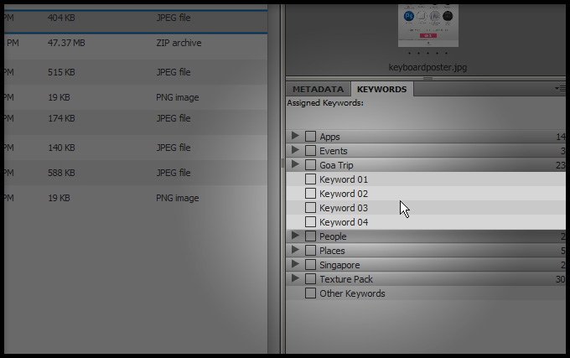Screen dimensions: 570x358
Task: Select the 47.37 MB ZIP archive row
Action: [x=134, y=43]
